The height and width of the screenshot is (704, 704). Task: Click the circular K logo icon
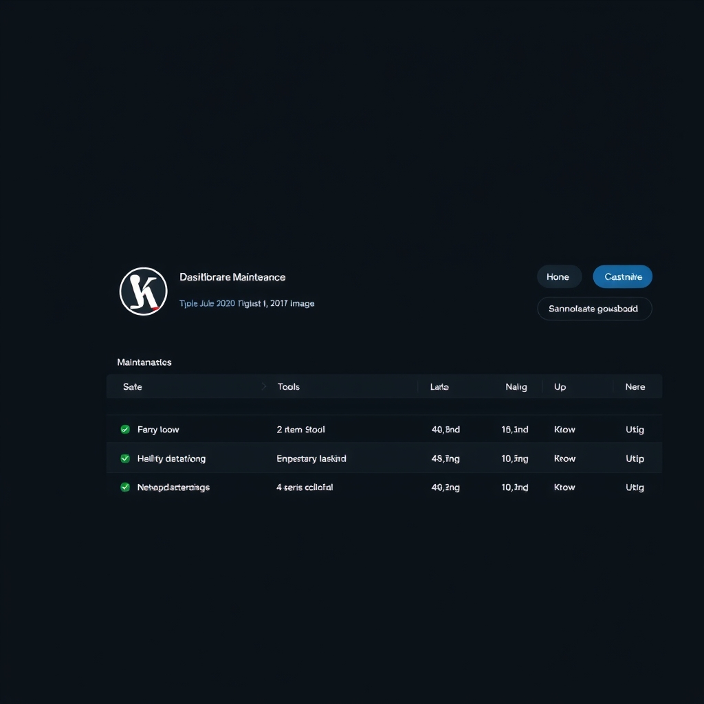pyautogui.click(x=143, y=291)
